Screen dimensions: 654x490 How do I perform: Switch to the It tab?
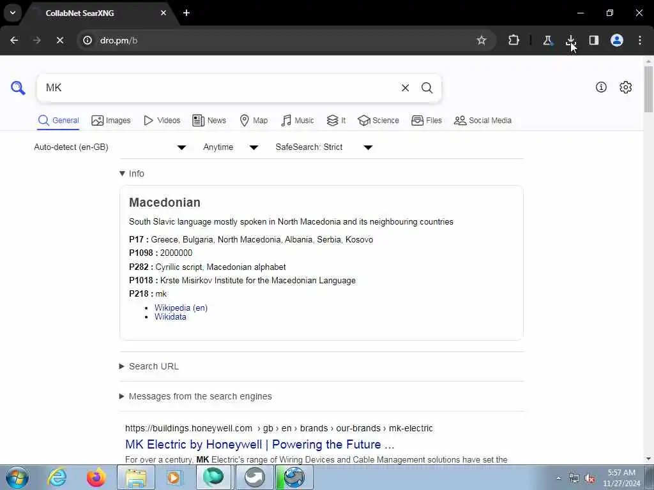pos(336,121)
